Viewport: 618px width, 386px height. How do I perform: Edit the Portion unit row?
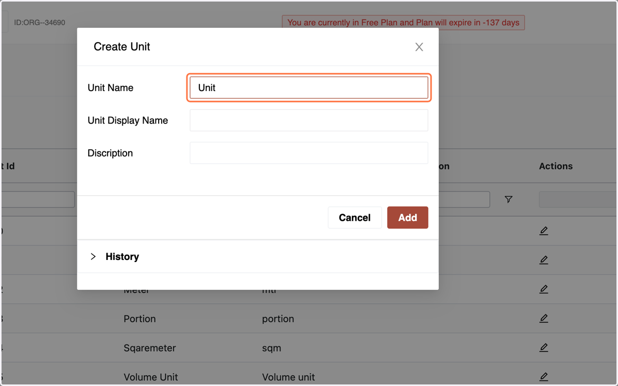coord(543,319)
